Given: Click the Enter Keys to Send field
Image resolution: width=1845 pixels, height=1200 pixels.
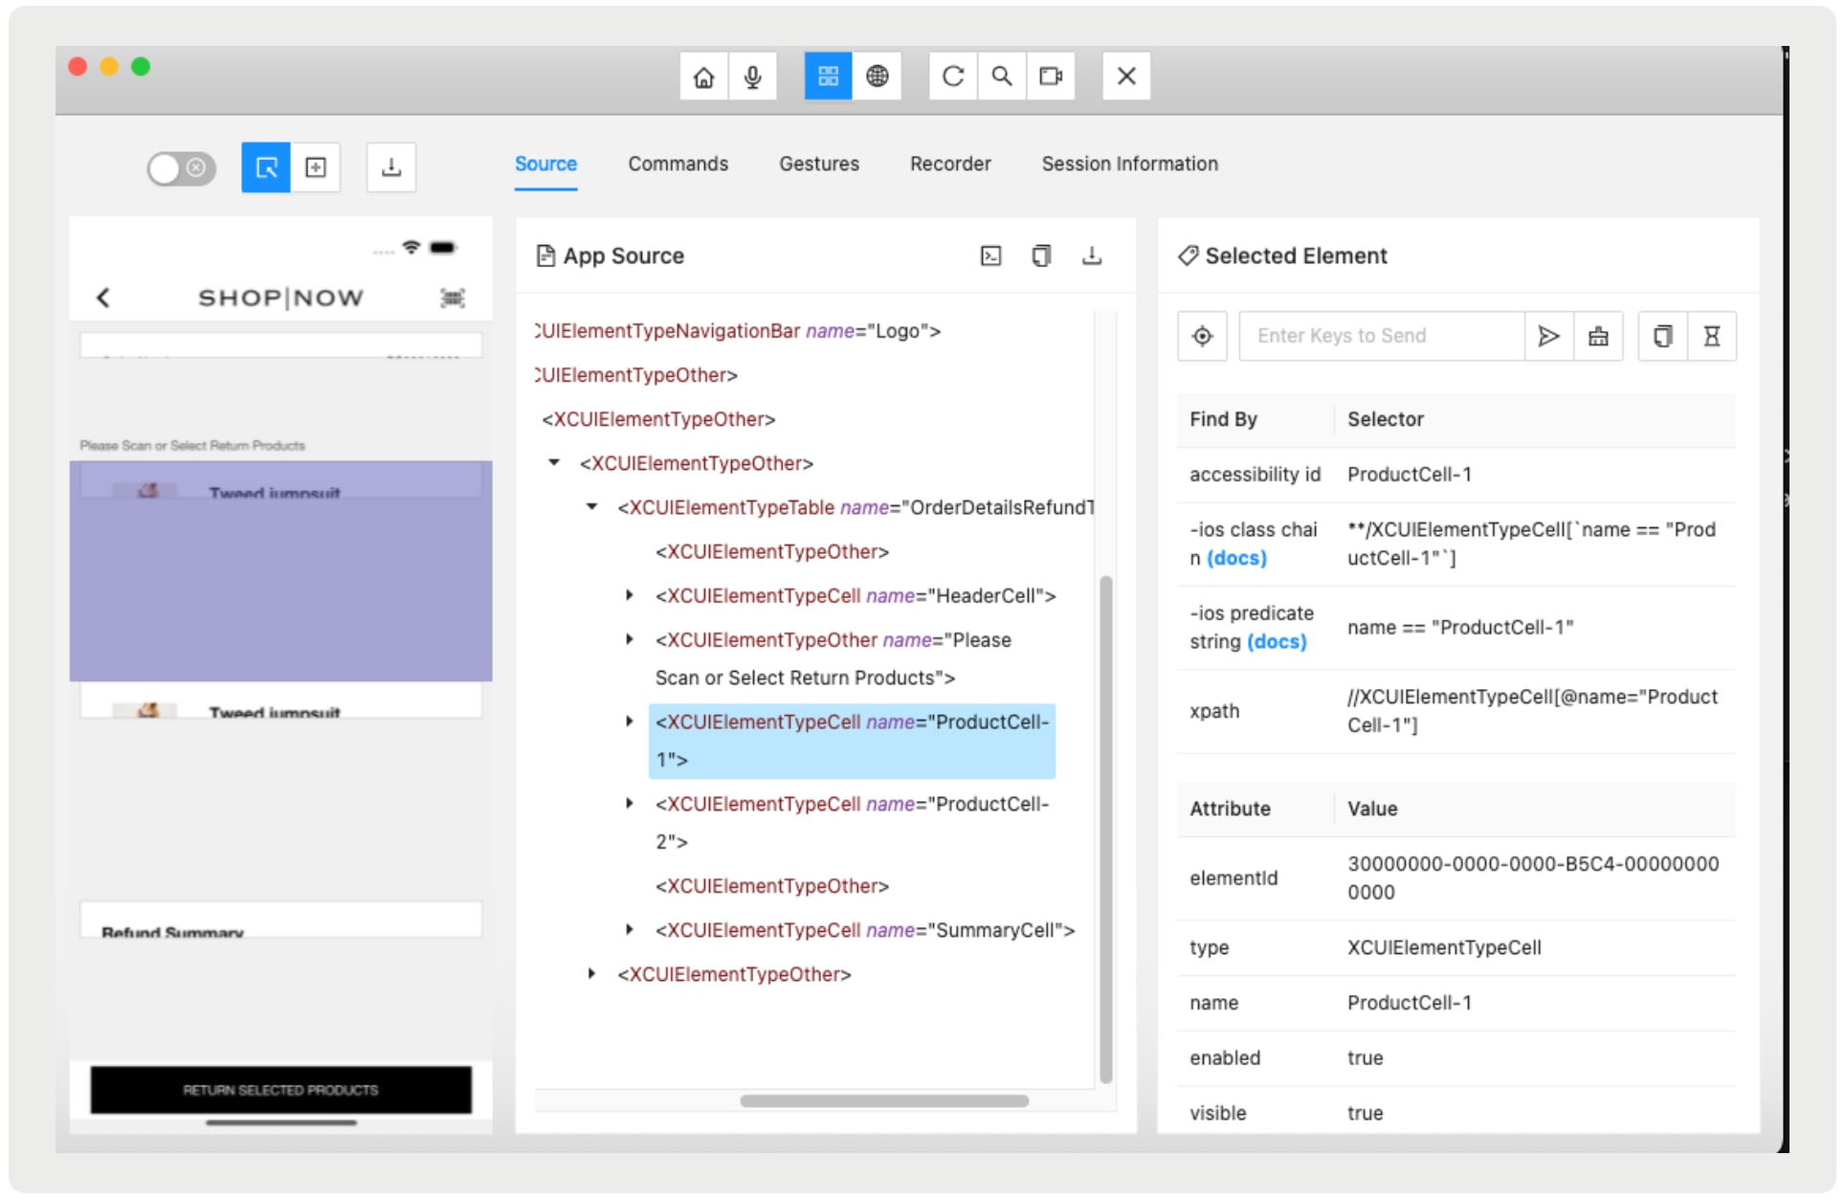Looking at the screenshot, I should (x=1381, y=336).
